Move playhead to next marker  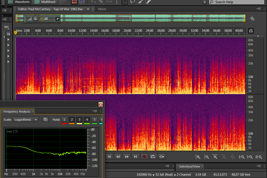135,156
